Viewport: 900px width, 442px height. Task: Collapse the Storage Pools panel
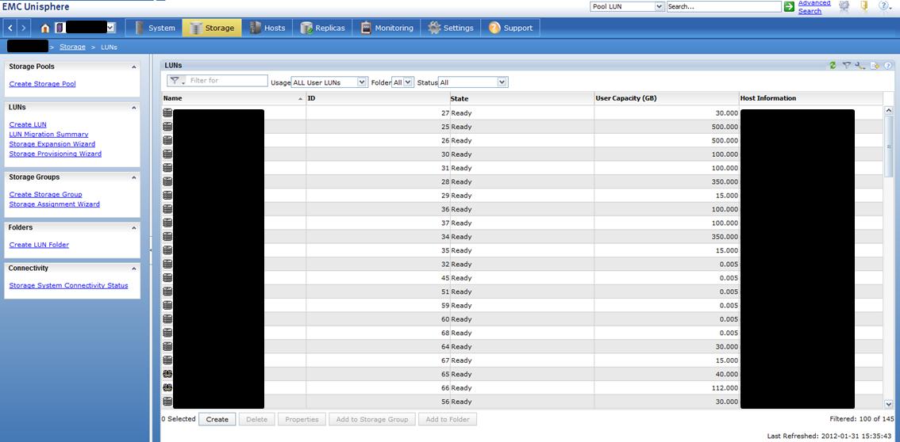tap(134, 67)
